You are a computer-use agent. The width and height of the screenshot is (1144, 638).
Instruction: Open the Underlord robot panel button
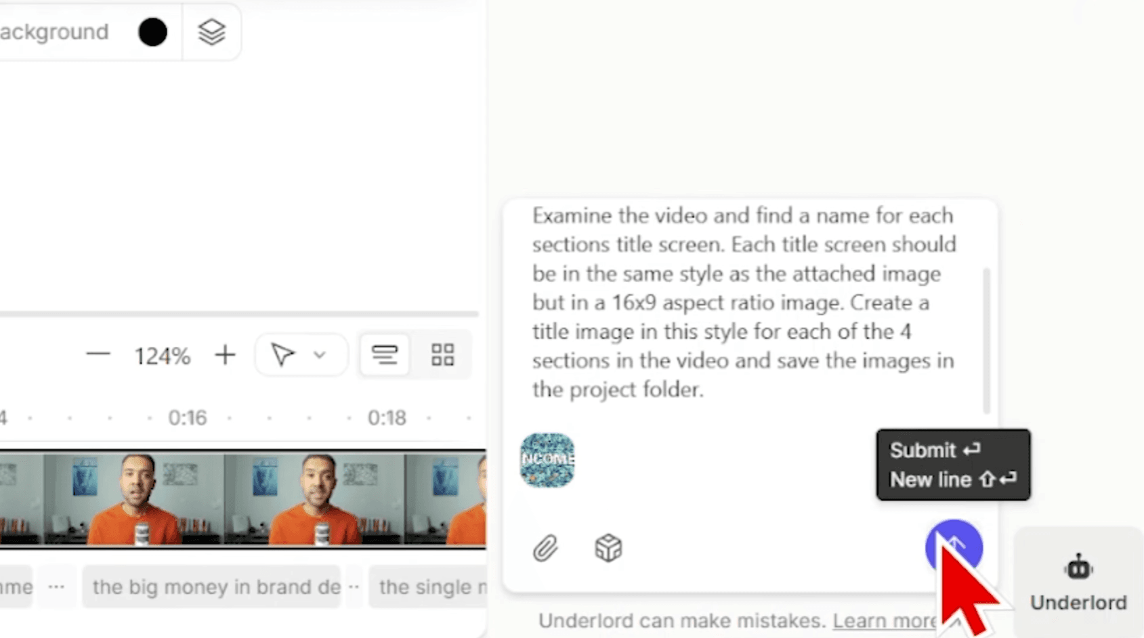[x=1078, y=582]
